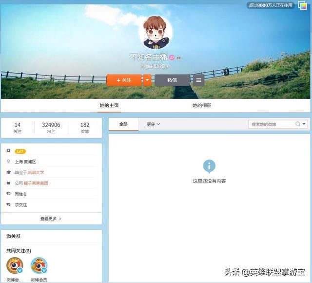Image resolution: width=312 pixels, height=283 pixels.
Task: Click the bookmark level icon
Action: pos(8,151)
